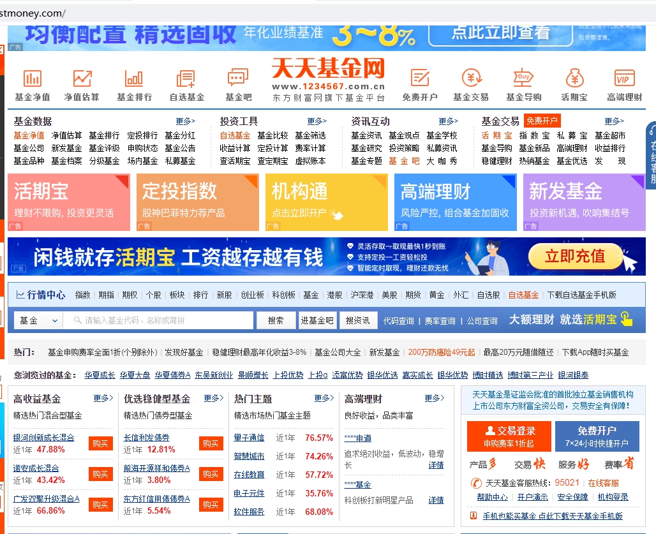Click the 进基金吧 button
Screen dimensions: 656x534
coord(317,320)
